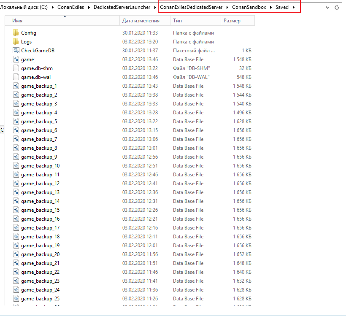This screenshot has height=316, width=346.
Task: Expand the arrow after Saved in path
Action: 294,7
